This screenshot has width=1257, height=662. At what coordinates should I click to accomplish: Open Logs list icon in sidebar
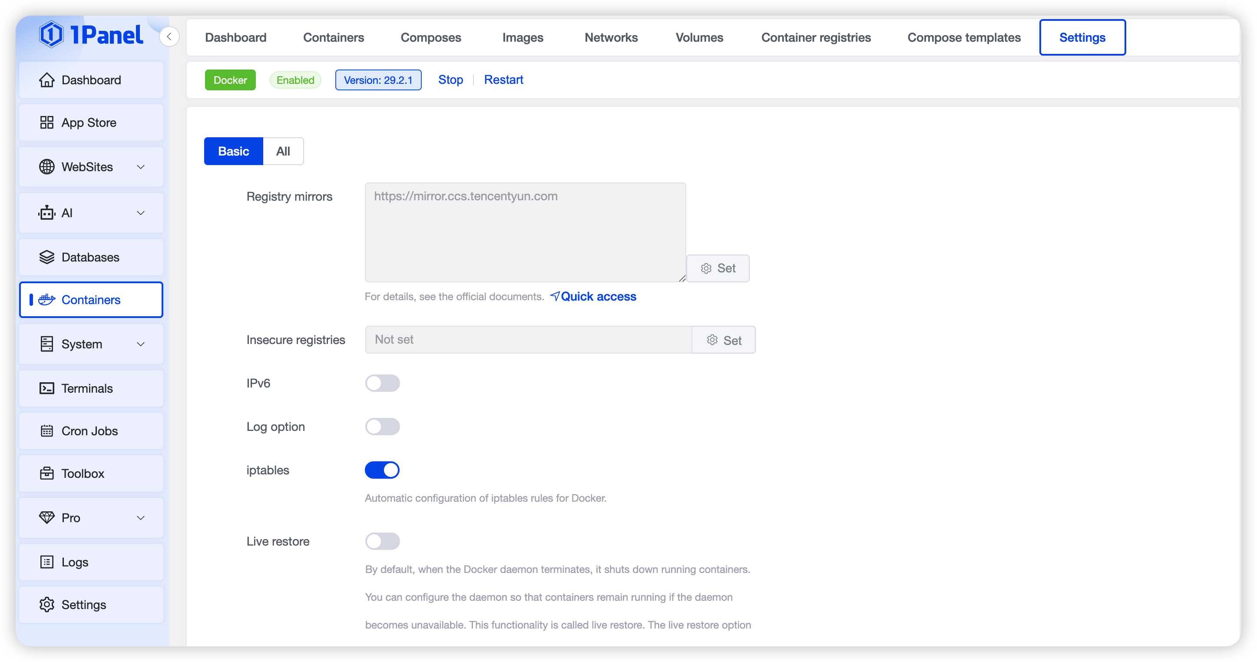click(47, 562)
